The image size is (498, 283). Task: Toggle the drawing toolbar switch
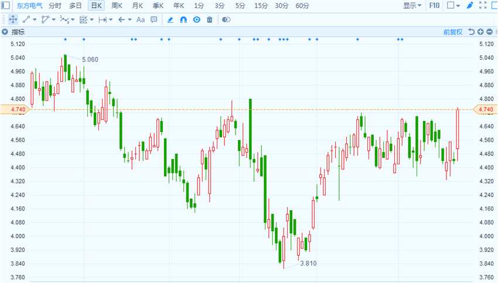tap(226, 20)
